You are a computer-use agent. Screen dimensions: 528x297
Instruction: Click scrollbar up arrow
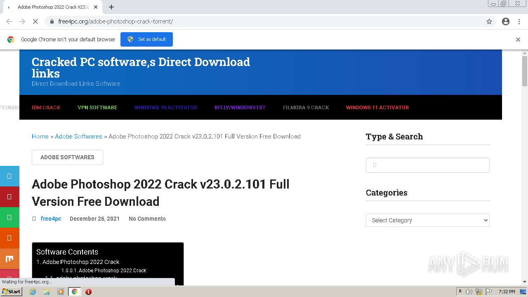pos(525,53)
